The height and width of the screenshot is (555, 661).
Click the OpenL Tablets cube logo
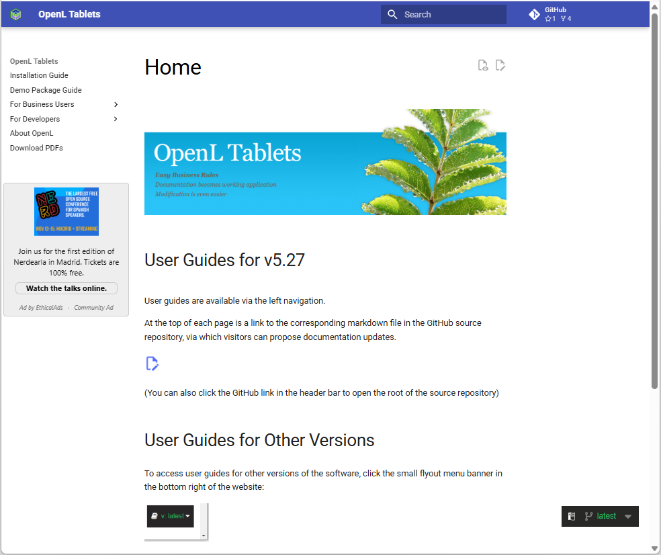pos(15,14)
